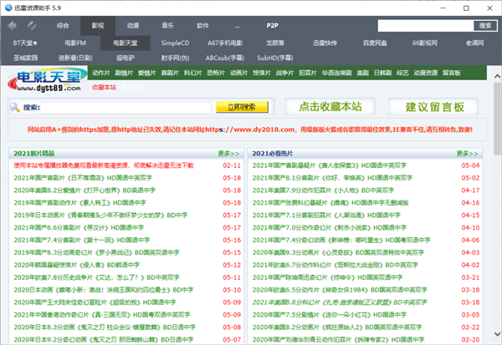
Task: Open the 软件 tab
Action: 202,26
